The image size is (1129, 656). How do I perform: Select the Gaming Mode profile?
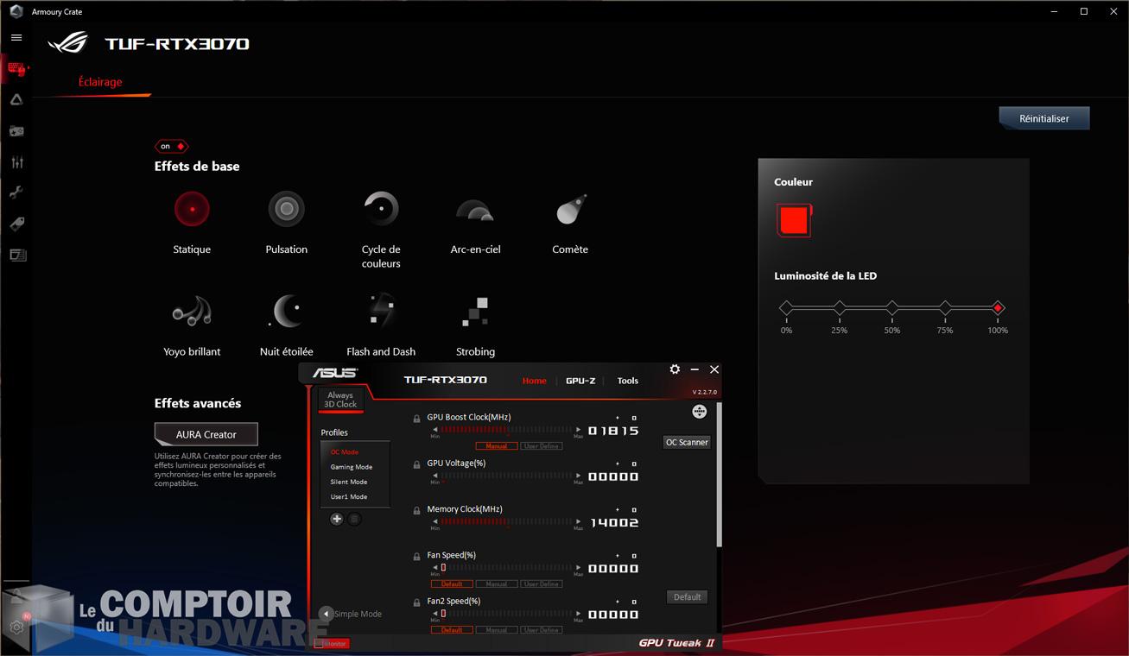point(351,466)
